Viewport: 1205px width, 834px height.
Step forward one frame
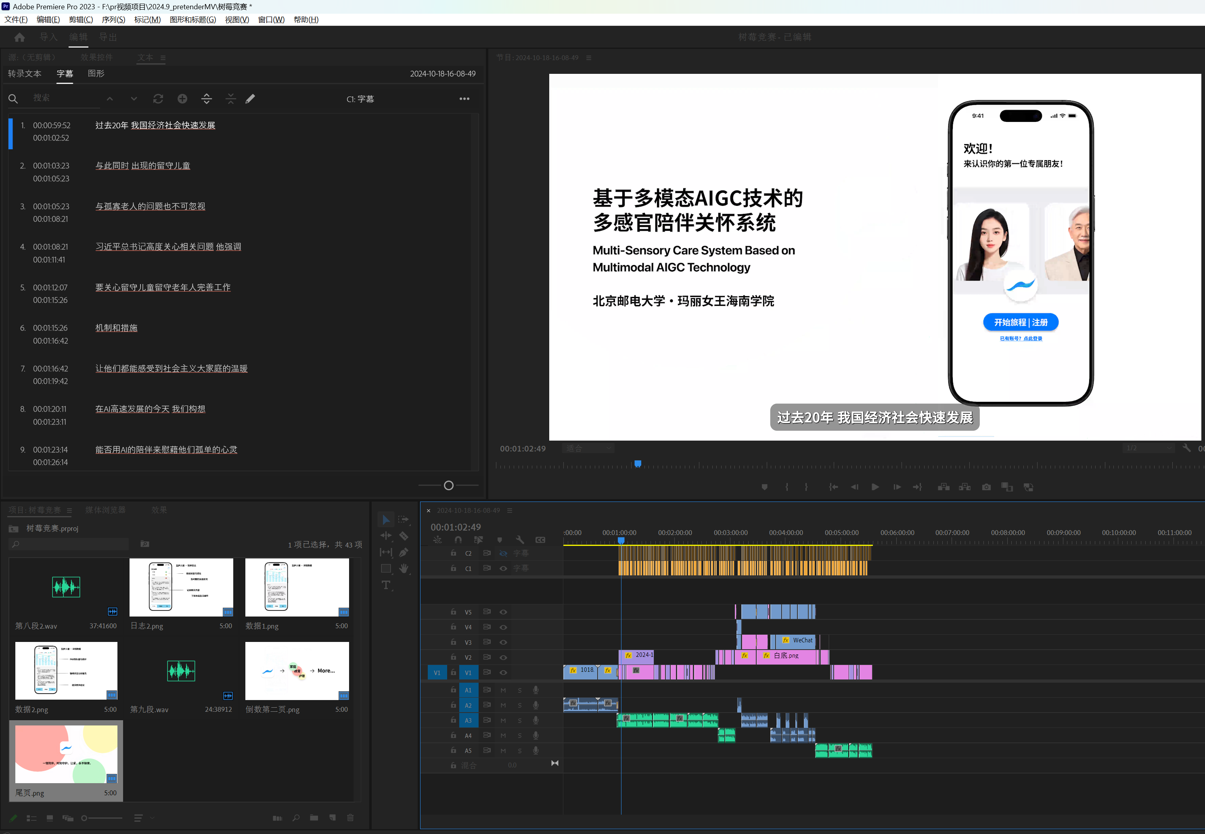coord(897,487)
